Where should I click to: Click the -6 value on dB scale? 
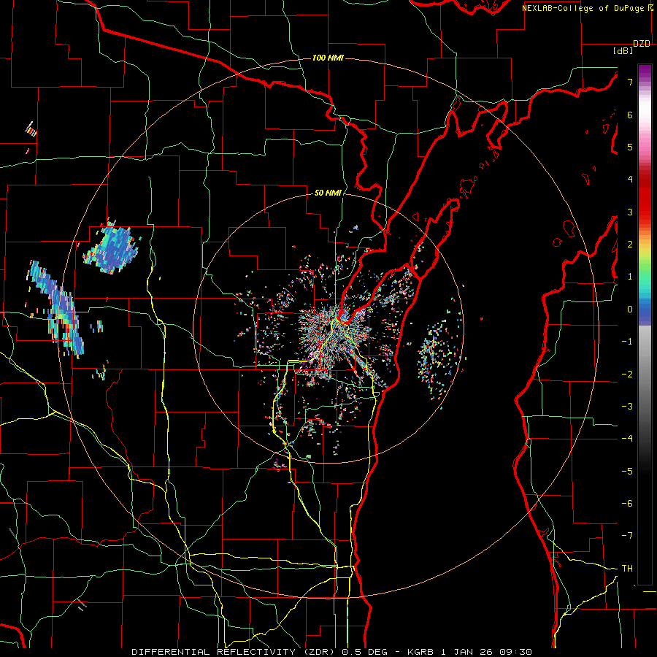pos(627,504)
